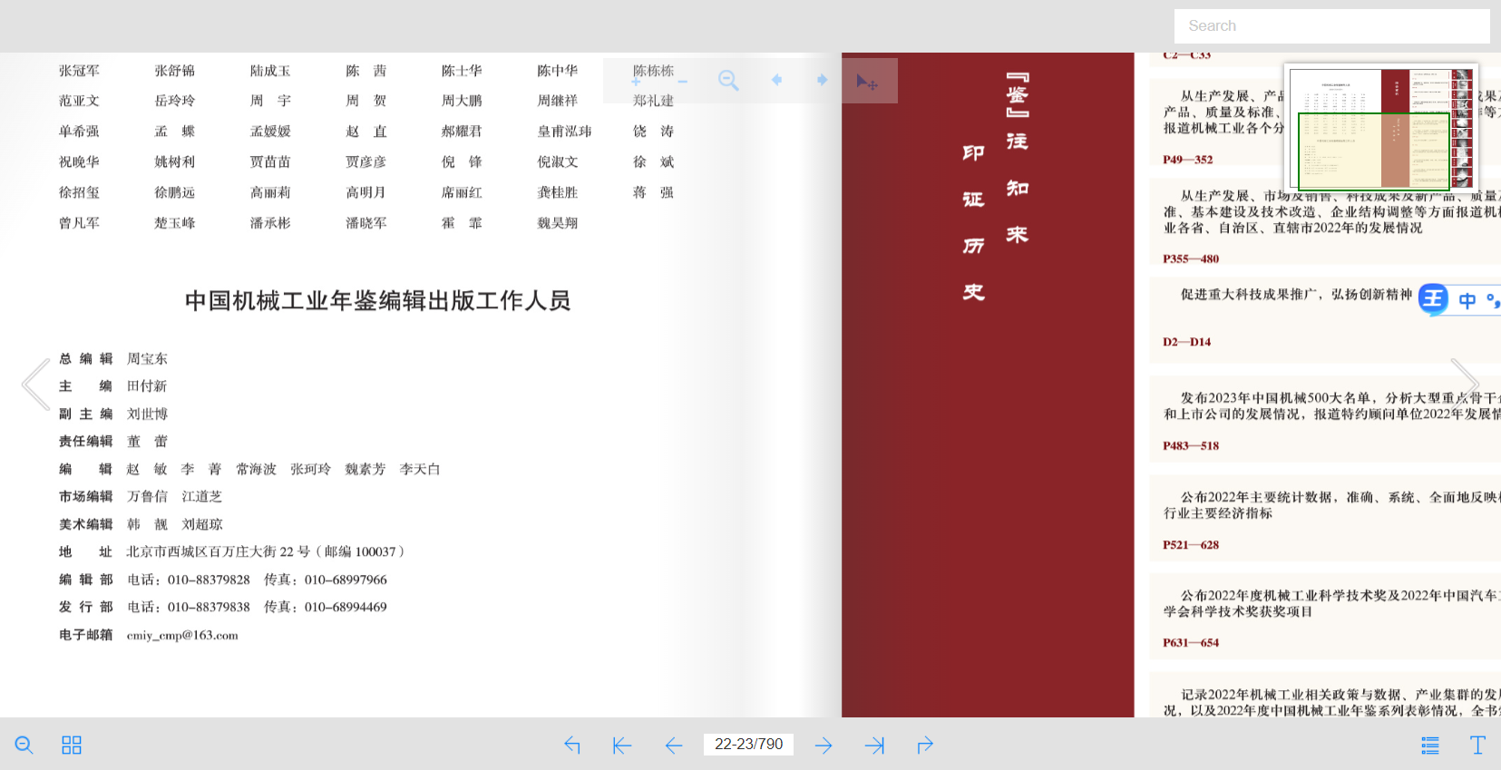Click the vertical title 『鉴』往知来 on red page
The height and width of the screenshot is (770, 1501).
[x=1018, y=159]
